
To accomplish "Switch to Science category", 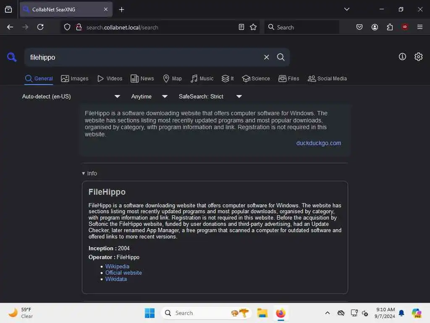I will point(256,79).
